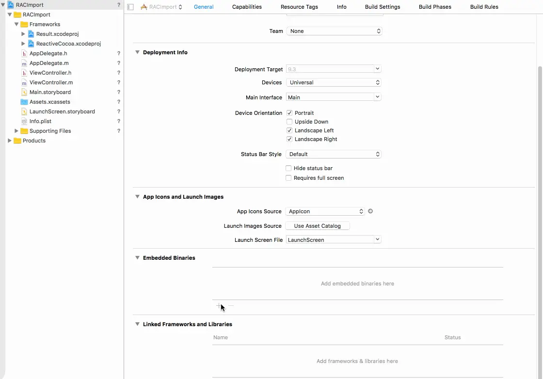Toggle the Portrait orientation checkbox
Image resolution: width=543 pixels, height=379 pixels.
[289, 113]
